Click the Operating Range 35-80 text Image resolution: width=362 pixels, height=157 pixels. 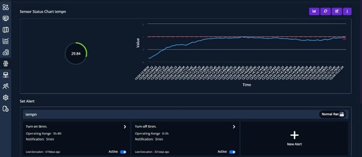coord(44,134)
